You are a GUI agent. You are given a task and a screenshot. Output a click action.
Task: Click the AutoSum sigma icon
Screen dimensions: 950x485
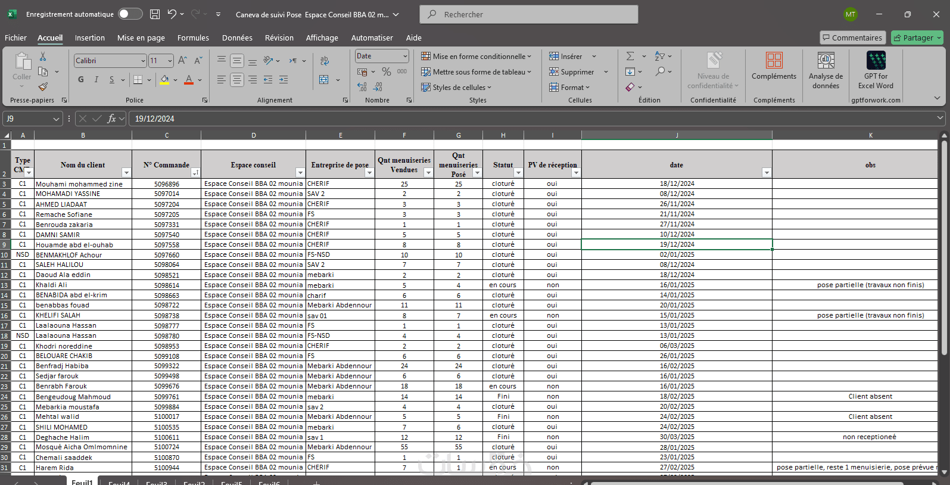click(630, 56)
